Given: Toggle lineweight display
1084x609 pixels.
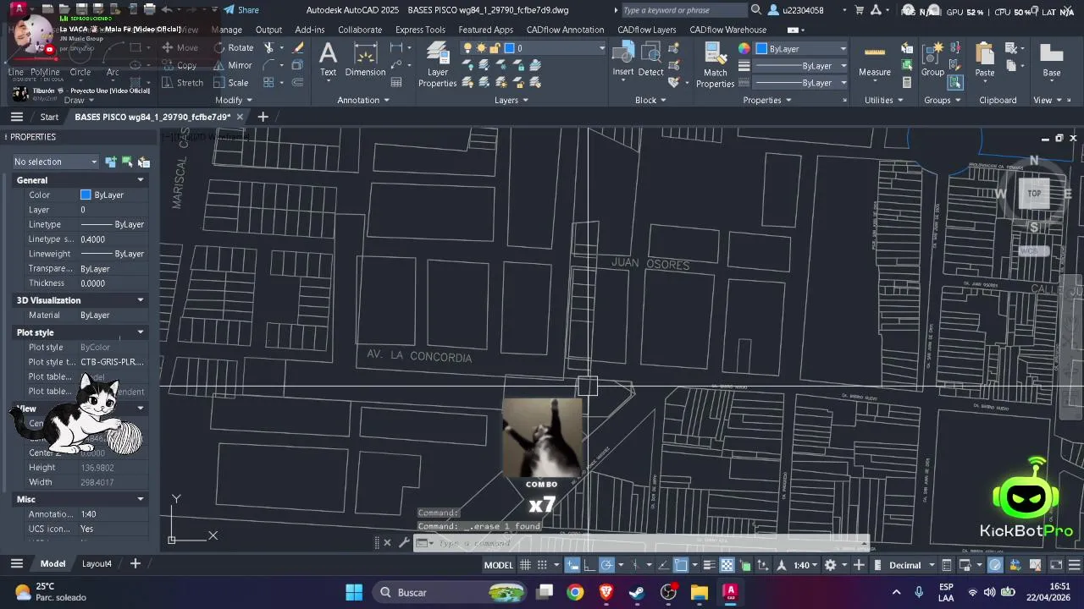Looking at the screenshot, I should click(710, 565).
